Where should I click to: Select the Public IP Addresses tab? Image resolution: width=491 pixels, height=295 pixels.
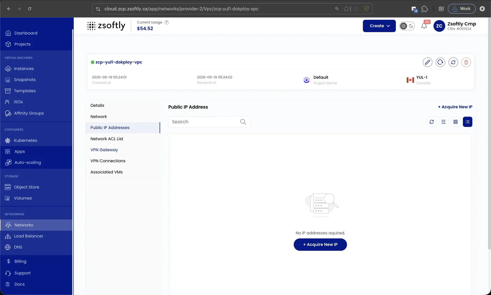click(x=123, y=128)
